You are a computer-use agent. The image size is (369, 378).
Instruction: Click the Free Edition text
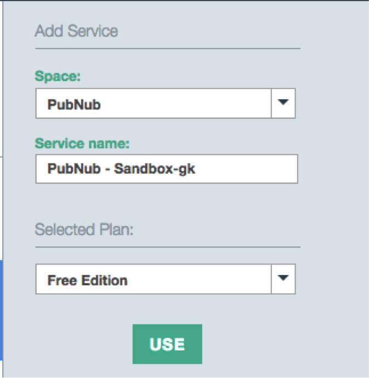[87, 280]
